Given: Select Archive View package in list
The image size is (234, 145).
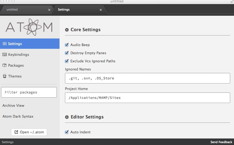Looking at the screenshot, I should [x=13, y=105].
